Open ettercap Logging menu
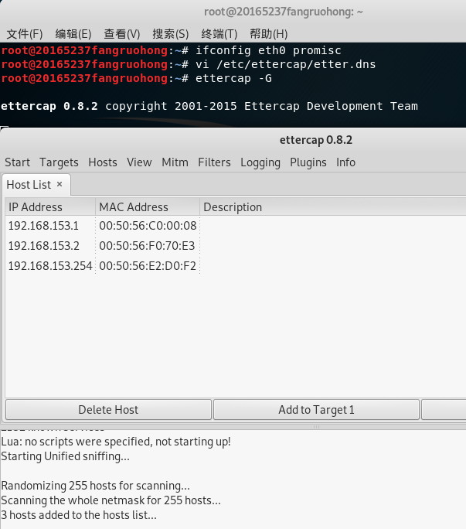This screenshot has height=529, width=466. (260, 162)
